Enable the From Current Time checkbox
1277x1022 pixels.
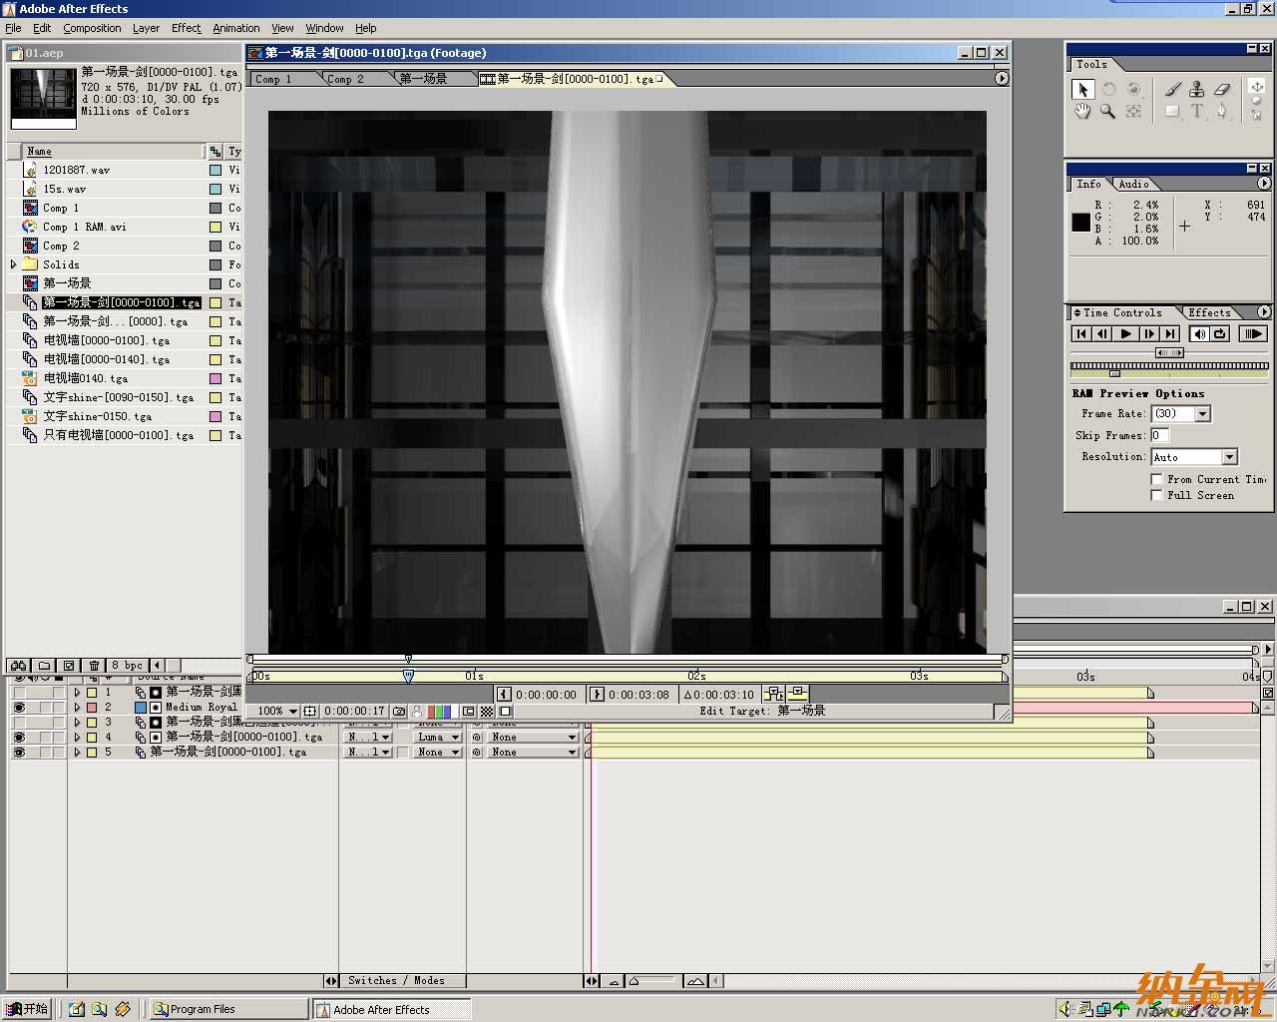[1157, 479]
